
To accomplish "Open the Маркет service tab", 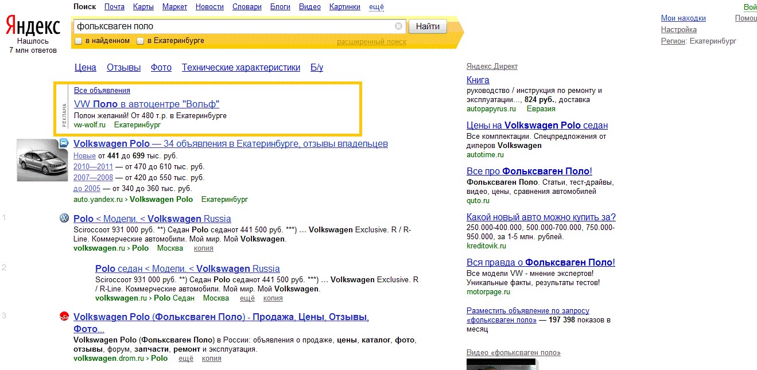I will coord(174,7).
